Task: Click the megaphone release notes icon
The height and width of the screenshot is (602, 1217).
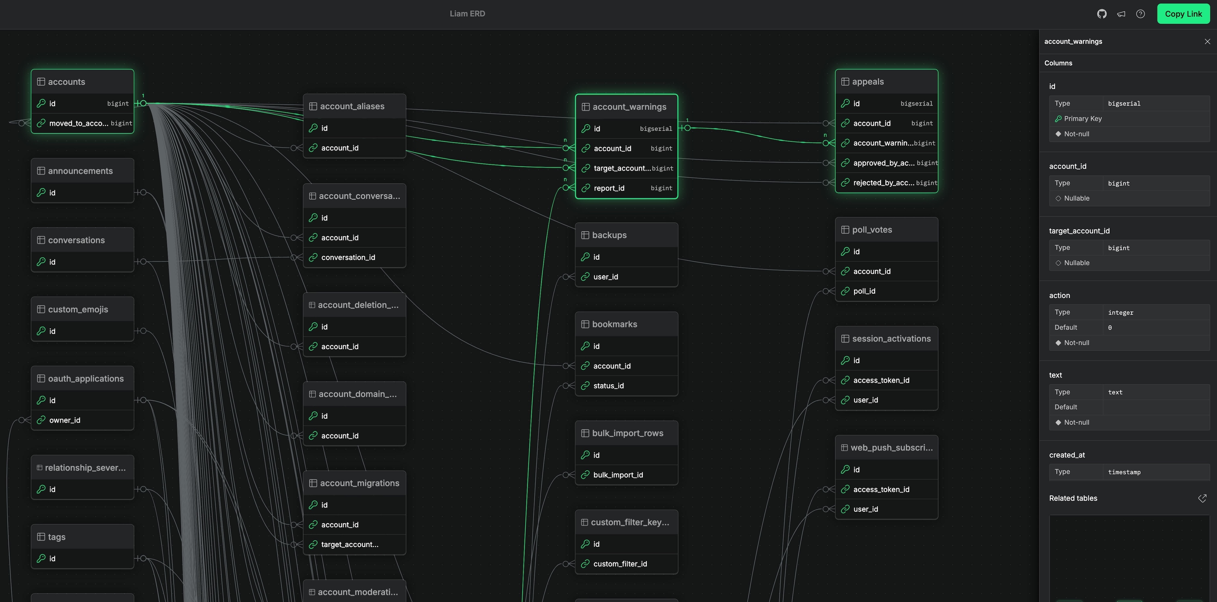Action: point(1121,14)
